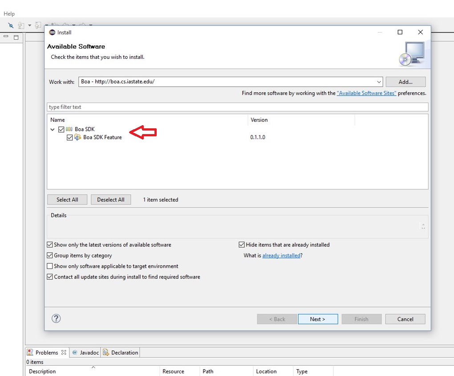Click the import toolbar icon
The width and height of the screenshot is (454, 376).
click(21, 25)
